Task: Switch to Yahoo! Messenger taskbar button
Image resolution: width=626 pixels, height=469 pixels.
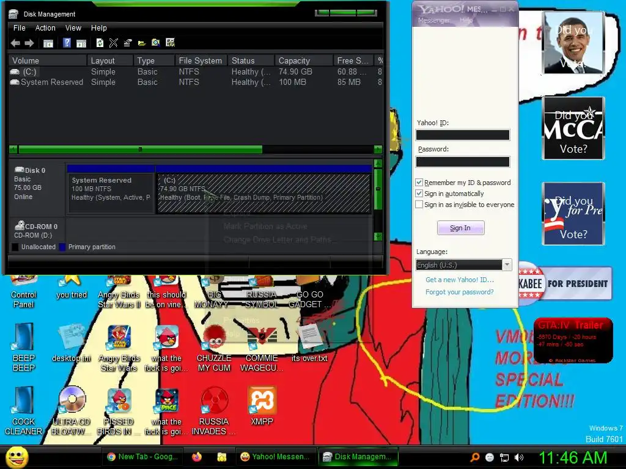Action: [276, 457]
